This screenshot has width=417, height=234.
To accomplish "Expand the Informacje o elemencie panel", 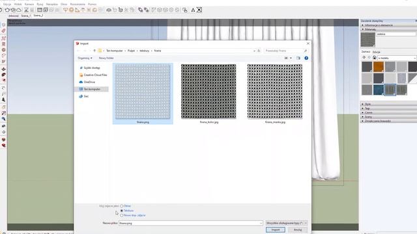I will (388, 25).
